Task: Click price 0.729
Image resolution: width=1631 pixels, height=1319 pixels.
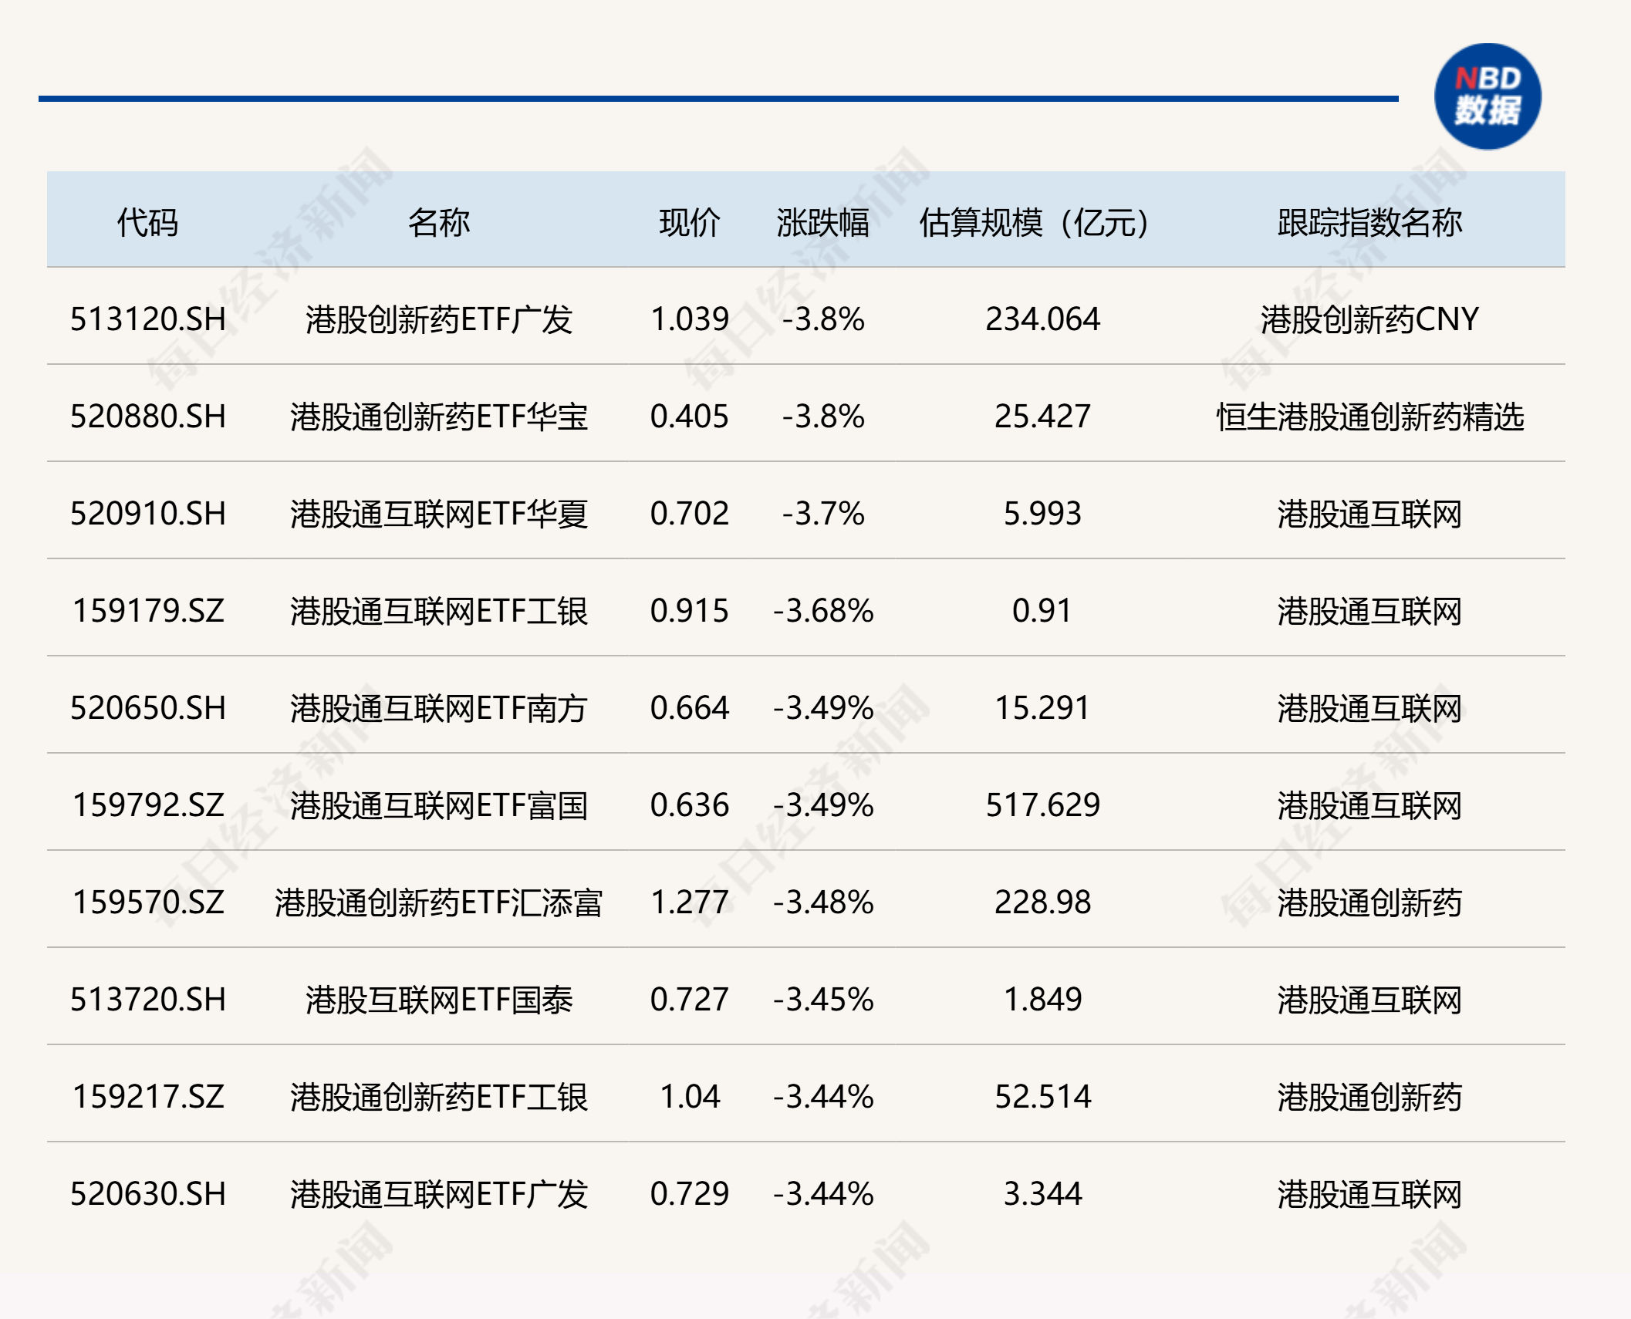Action: coord(690,1194)
